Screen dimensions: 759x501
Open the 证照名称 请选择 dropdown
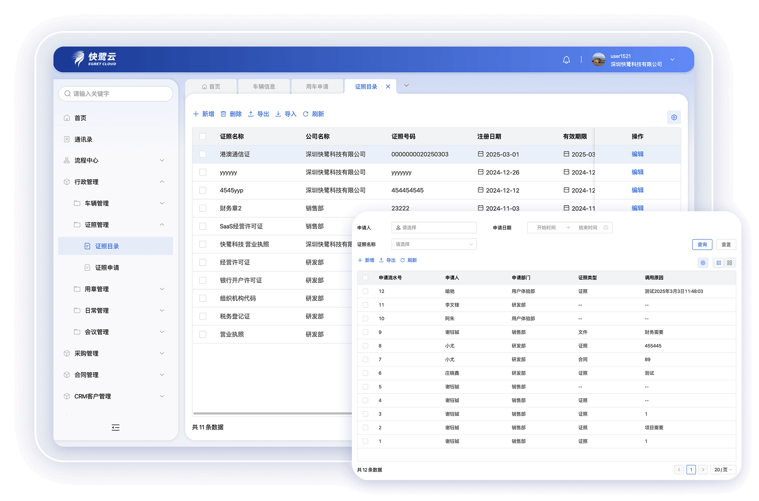(434, 244)
